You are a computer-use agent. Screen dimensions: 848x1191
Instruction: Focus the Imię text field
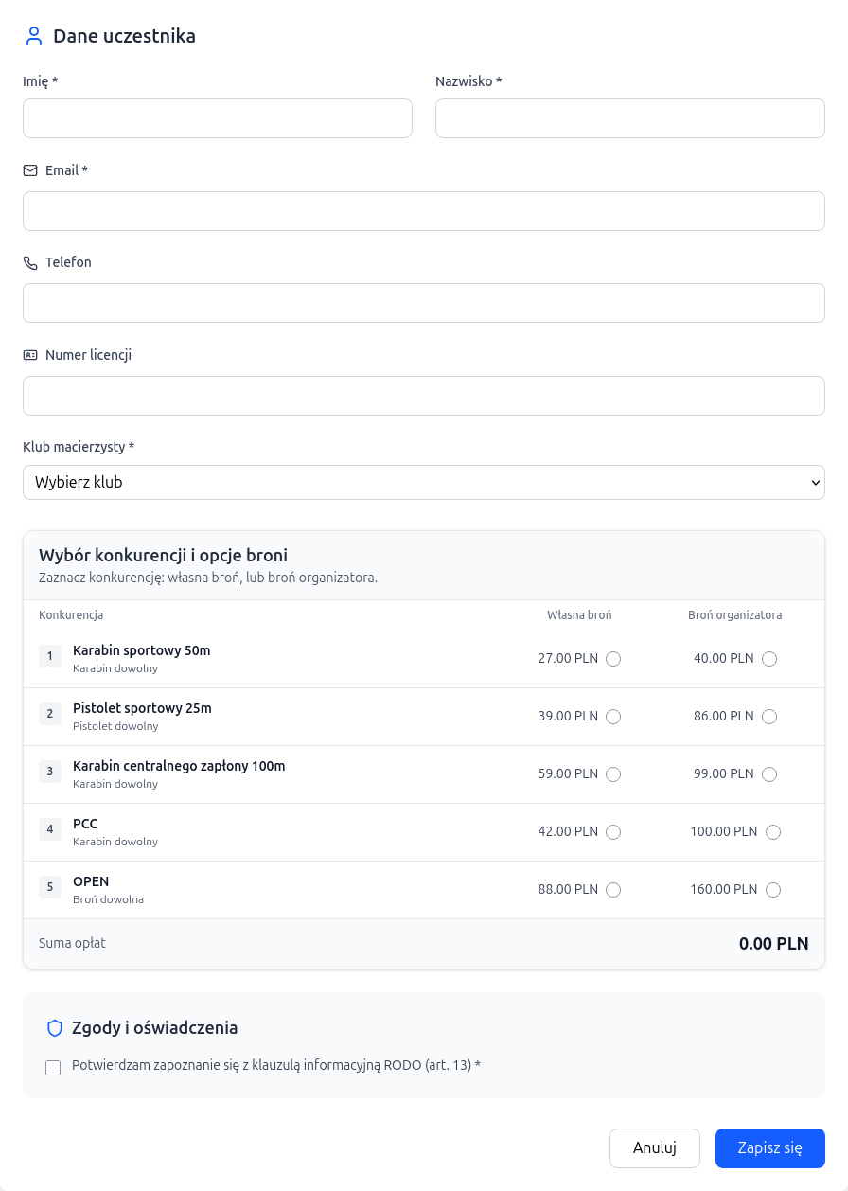coord(218,118)
